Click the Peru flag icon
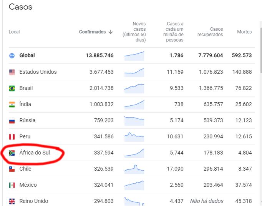 (x=12, y=137)
